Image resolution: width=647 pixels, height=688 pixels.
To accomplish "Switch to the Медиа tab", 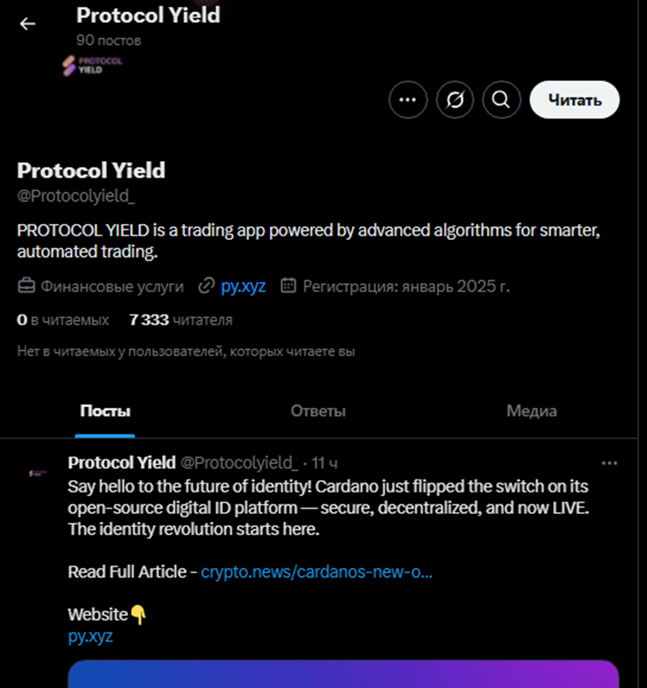I will [x=532, y=412].
